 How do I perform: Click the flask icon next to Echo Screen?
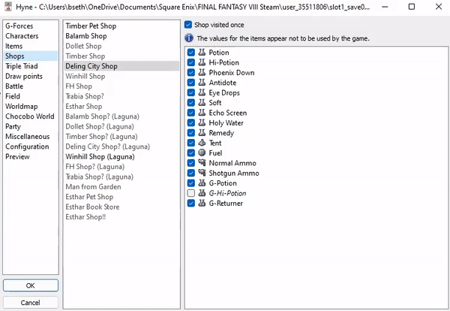(202, 113)
